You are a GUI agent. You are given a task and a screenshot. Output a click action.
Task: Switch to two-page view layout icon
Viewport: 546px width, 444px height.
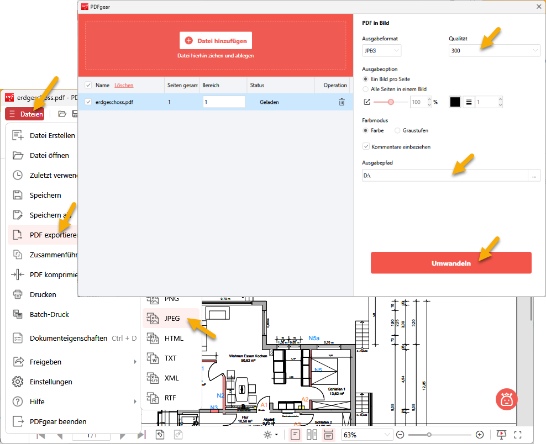312,435
